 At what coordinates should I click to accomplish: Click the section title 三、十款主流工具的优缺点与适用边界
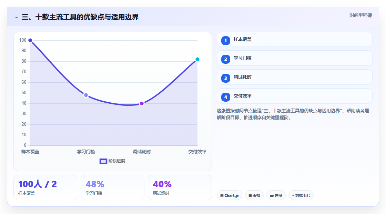pos(80,17)
